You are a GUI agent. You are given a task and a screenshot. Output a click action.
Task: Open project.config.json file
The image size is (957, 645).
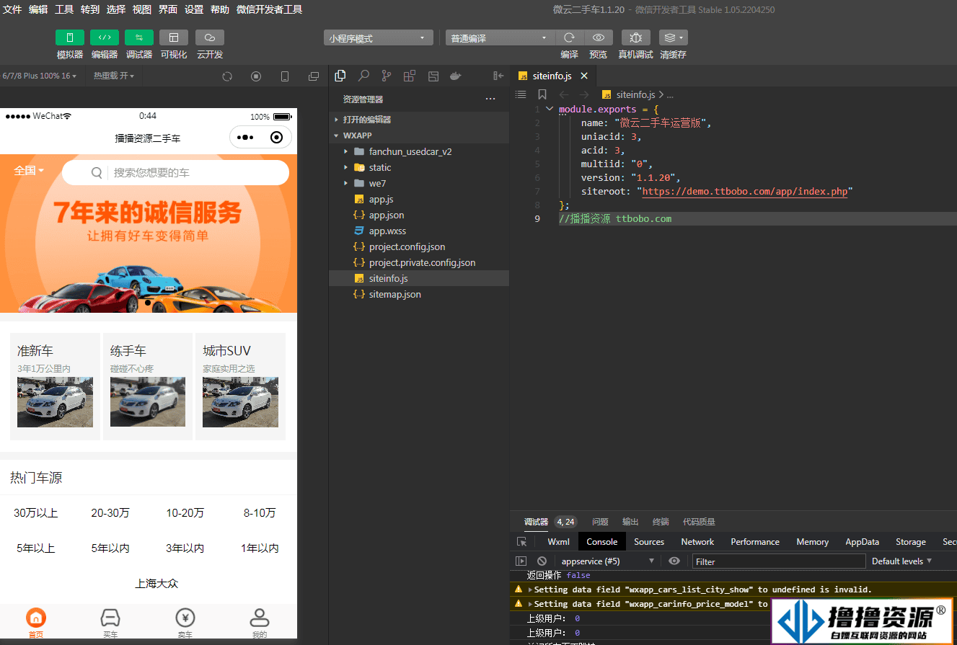(419, 246)
